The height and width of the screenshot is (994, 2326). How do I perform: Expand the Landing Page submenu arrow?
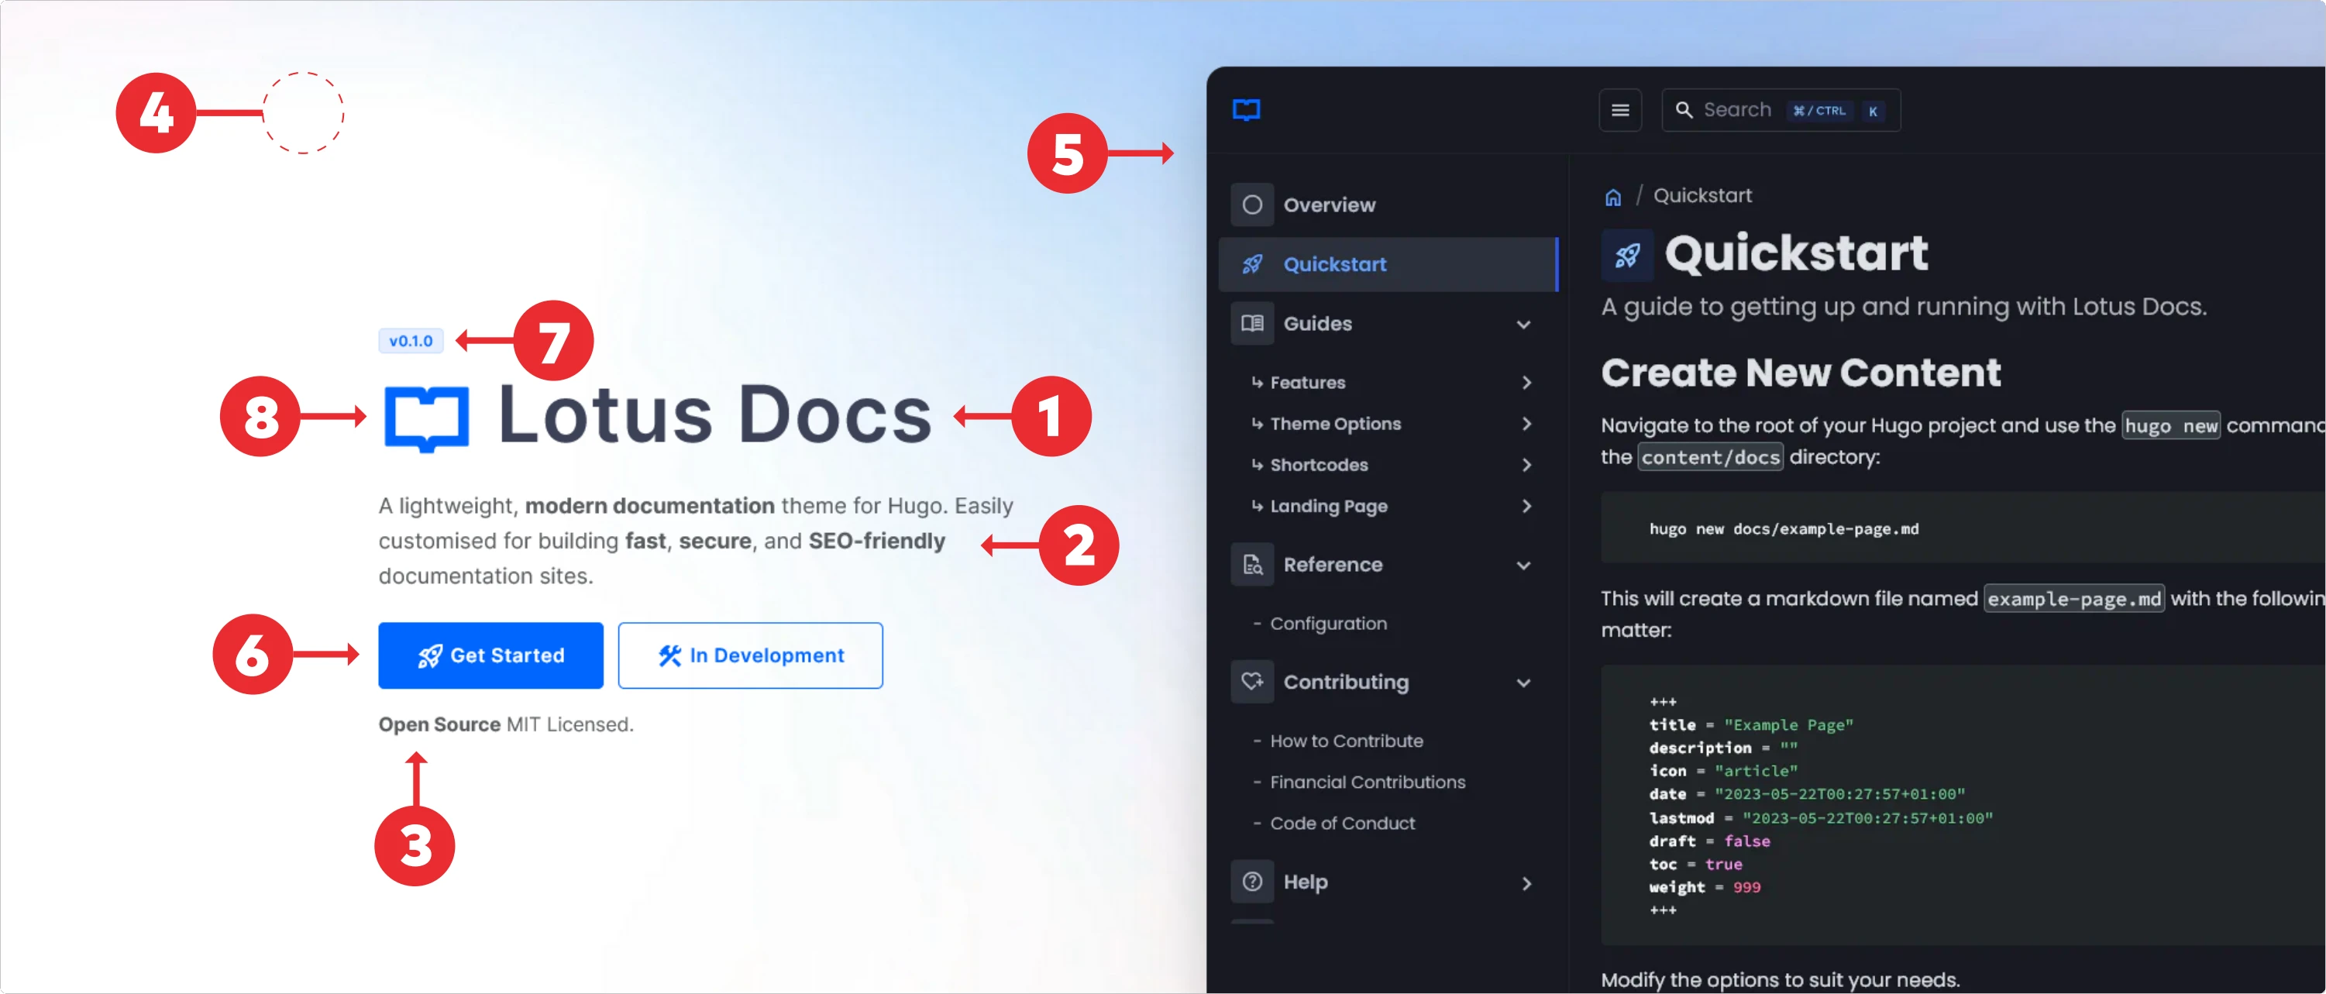coord(1526,507)
